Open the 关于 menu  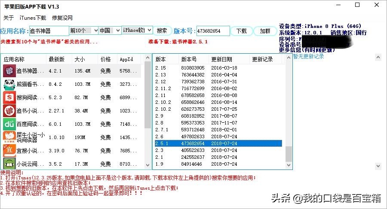[9, 18]
